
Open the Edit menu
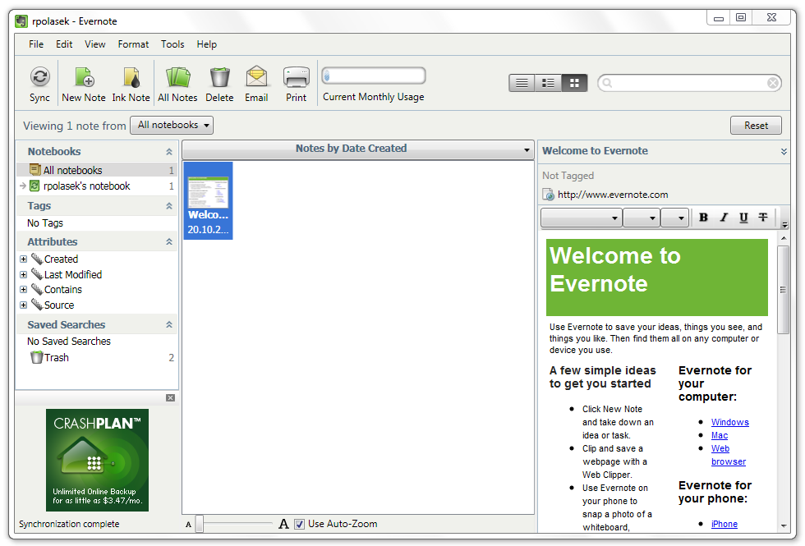64,44
